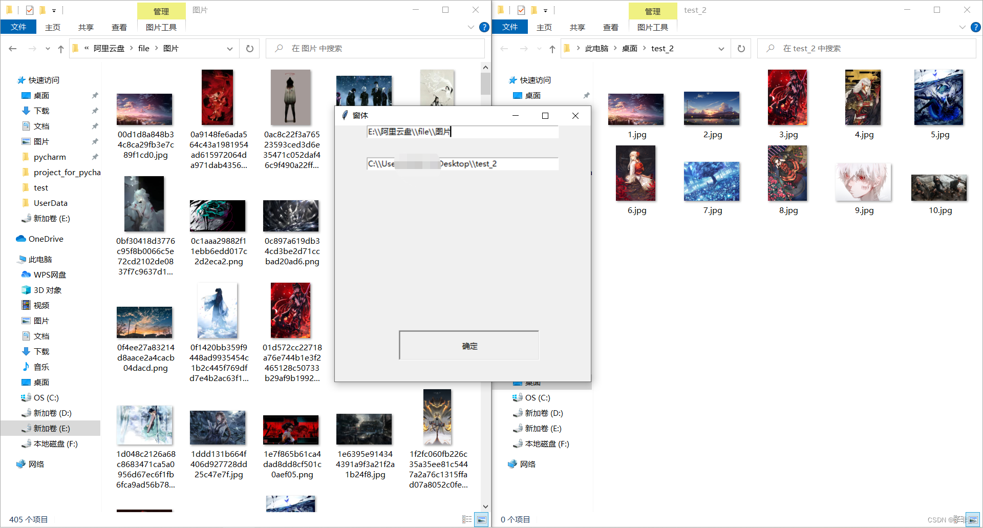Click 阿里云盘 breadcrumb in left address bar
Image resolution: width=983 pixels, height=528 pixels.
(109, 48)
